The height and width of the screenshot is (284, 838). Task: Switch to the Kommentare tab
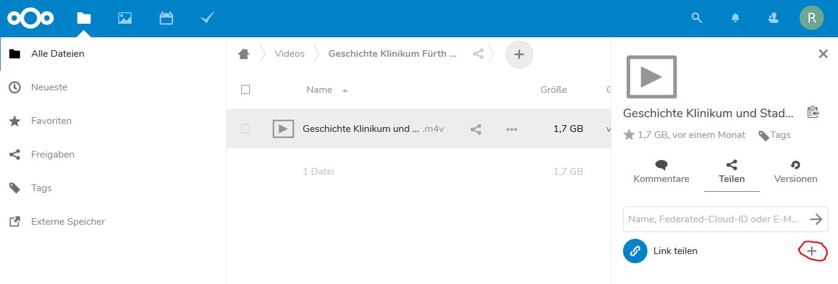(x=661, y=172)
